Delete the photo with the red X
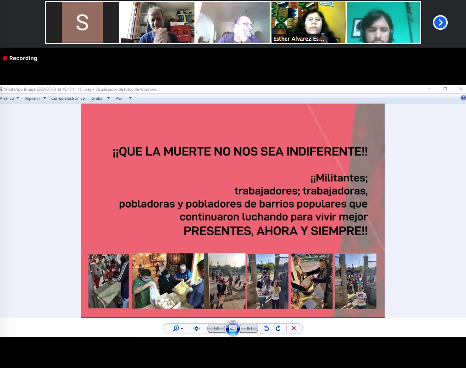The height and width of the screenshot is (368, 466). point(294,328)
